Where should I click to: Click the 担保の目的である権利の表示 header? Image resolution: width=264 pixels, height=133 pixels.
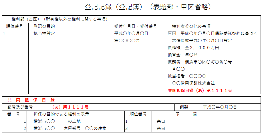(61, 114)
